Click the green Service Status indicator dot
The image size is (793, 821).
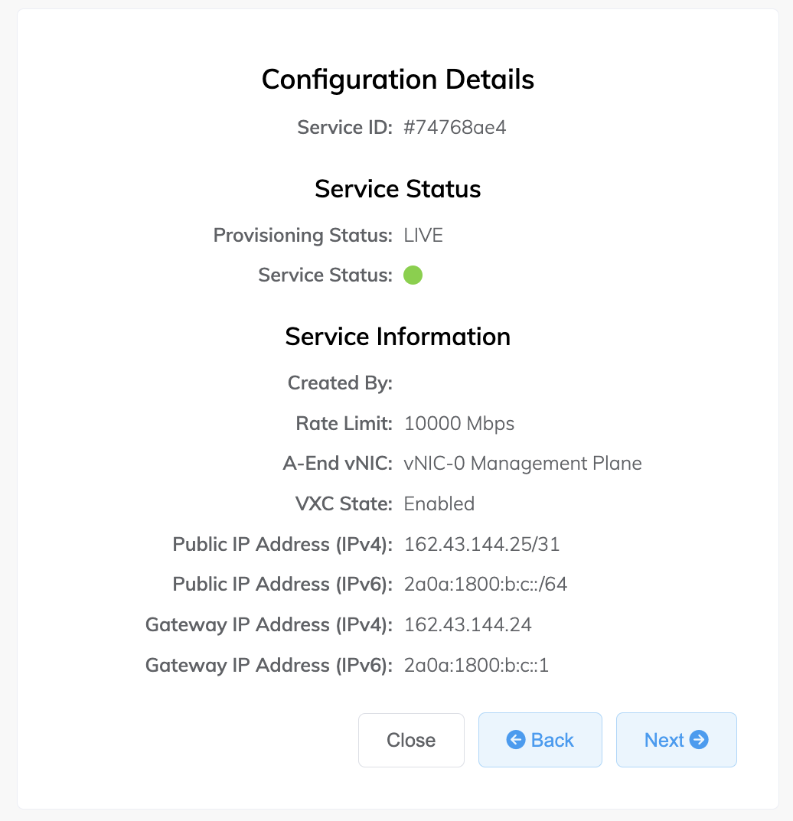point(413,275)
